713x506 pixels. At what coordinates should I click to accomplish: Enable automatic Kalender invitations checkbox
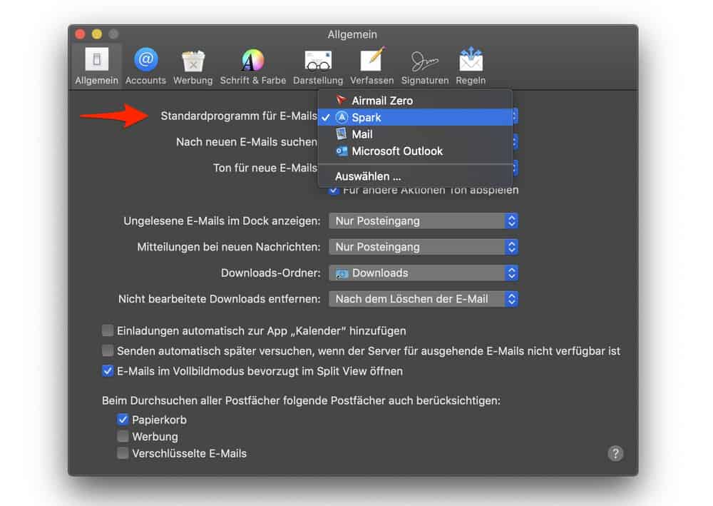(108, 330)
